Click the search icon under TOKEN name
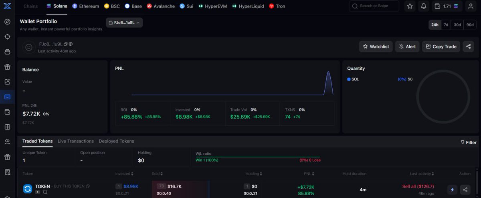The height and width of the screenshot is (198, 481). (45, 192)
